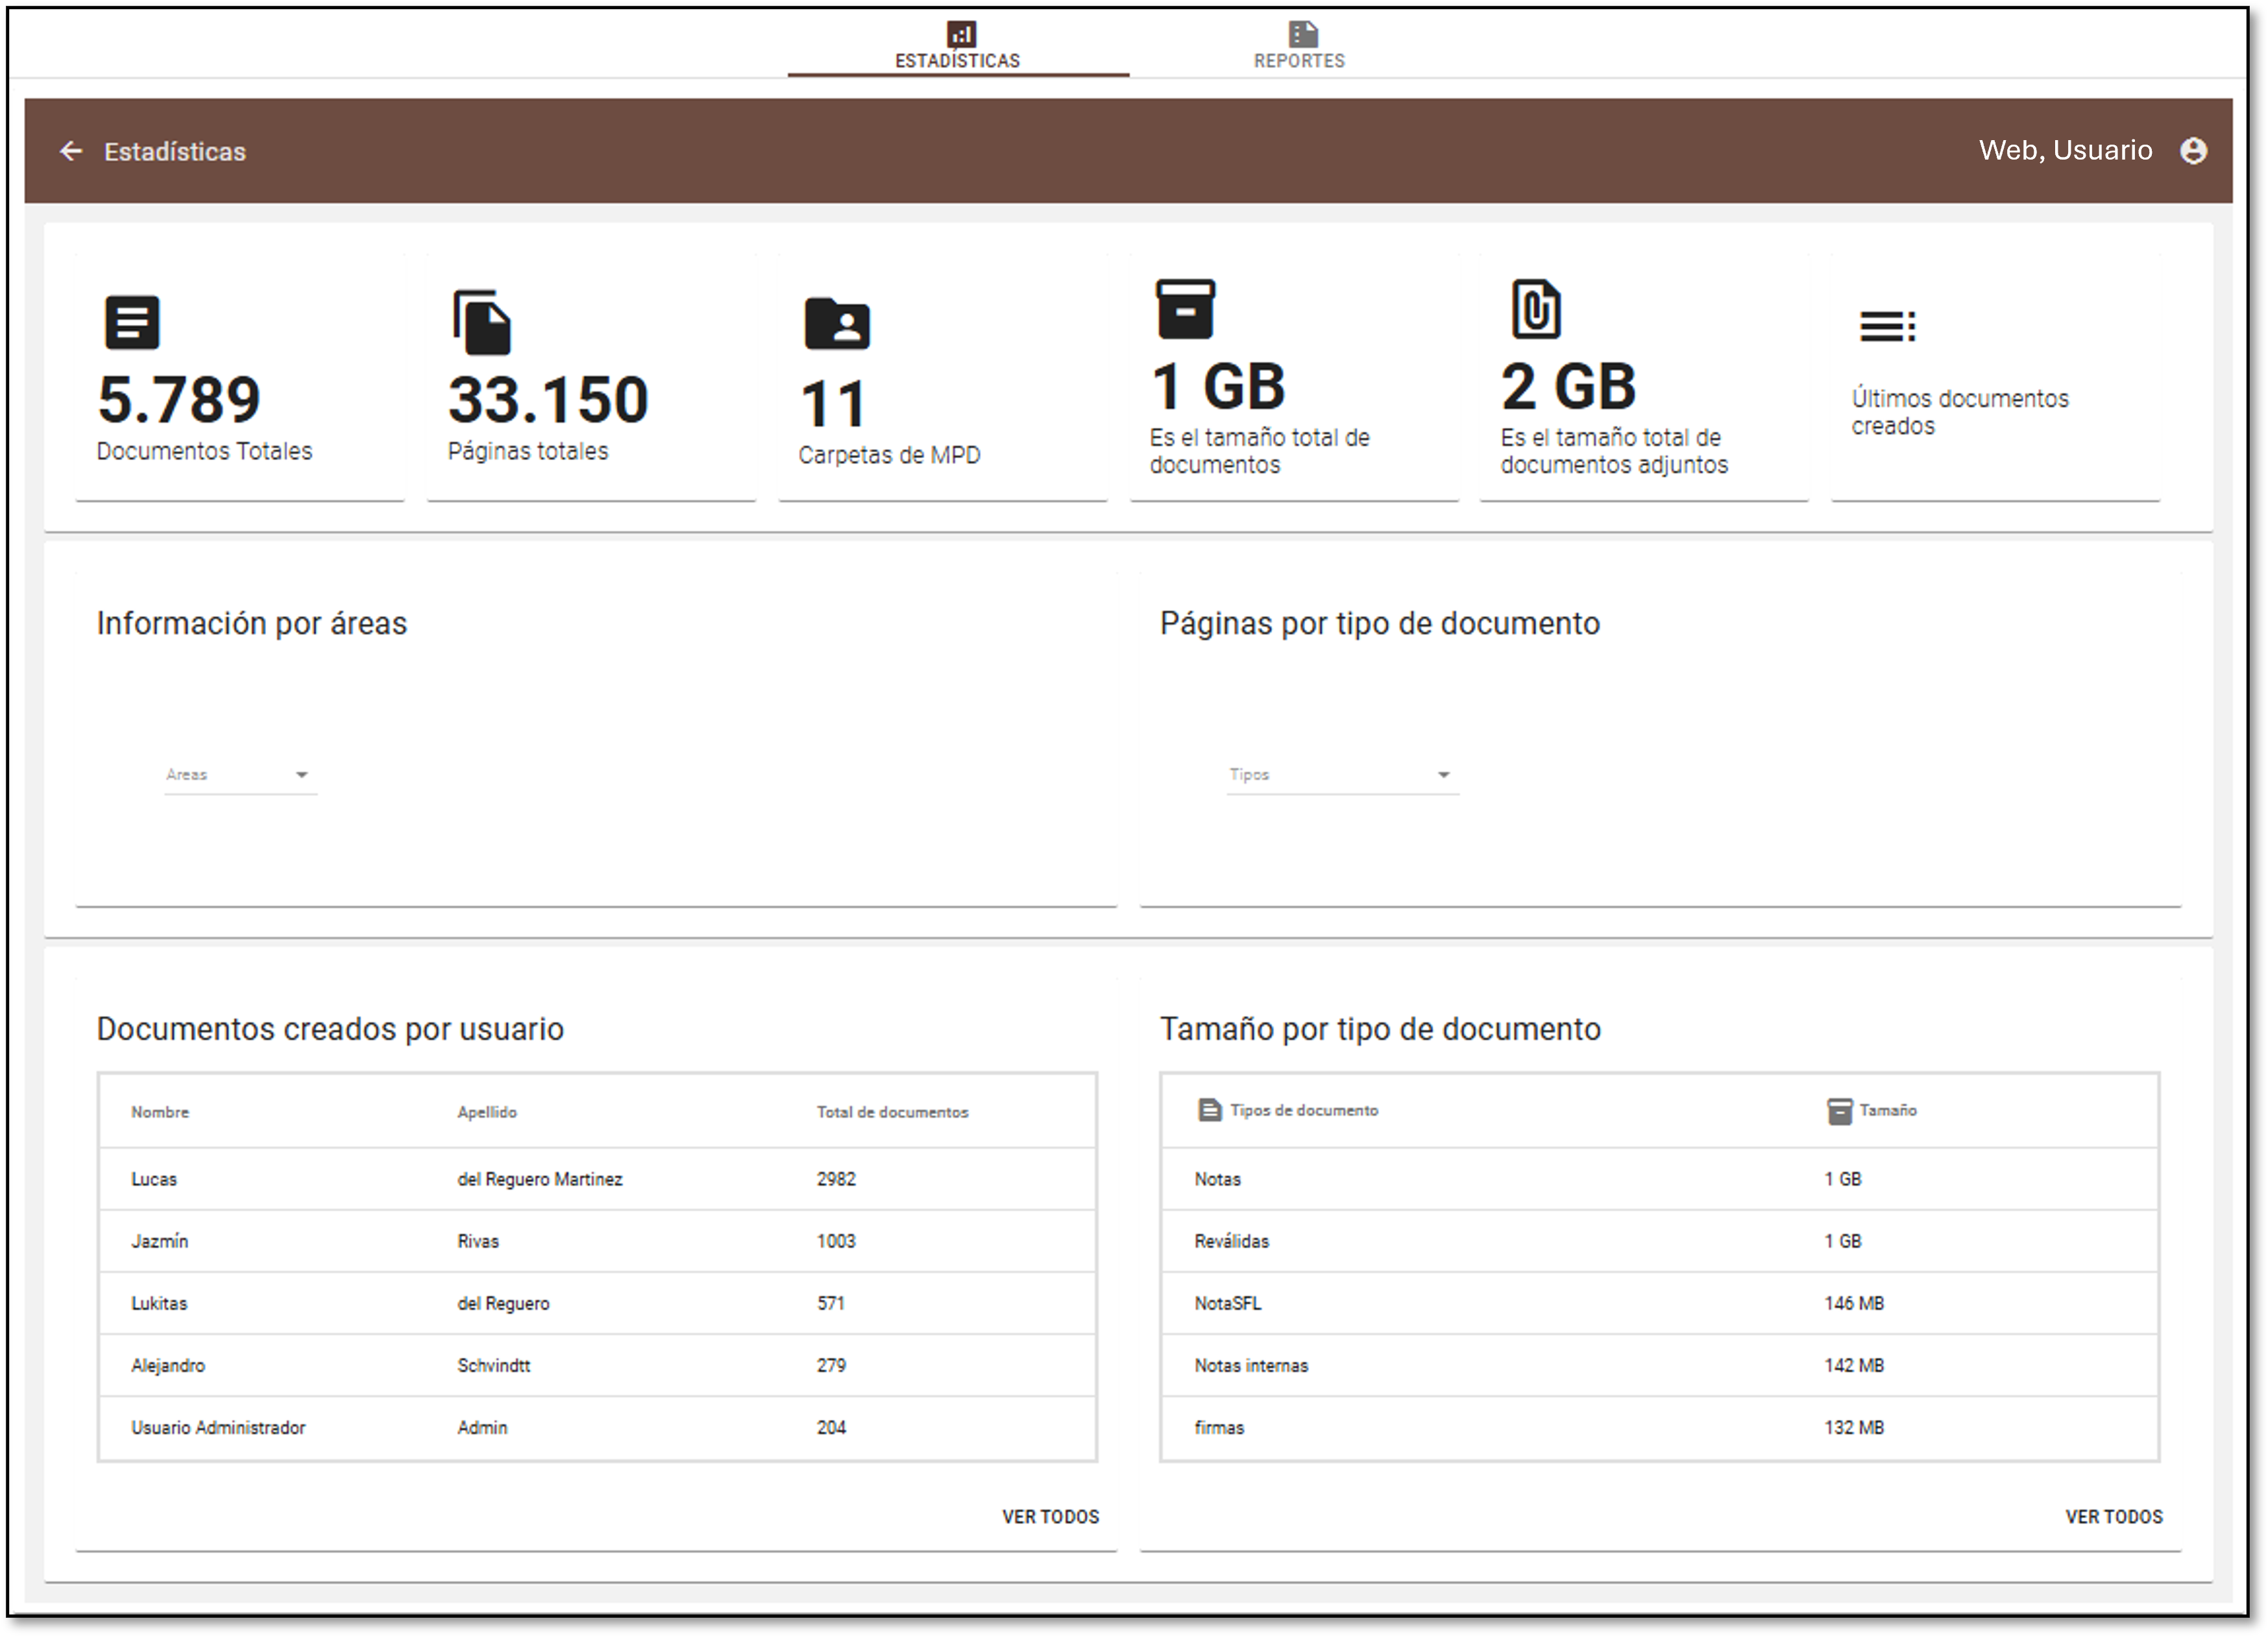Image resolution: width=2268 pixels, height=1636 pixels.
Task: Expand the Tipos dropdown
Action: click(x=1340, y=775)
